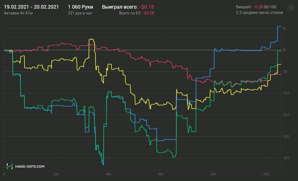Click the Hand2Note logo icon
Screen dimensions: 298x181
click(9, 167)
